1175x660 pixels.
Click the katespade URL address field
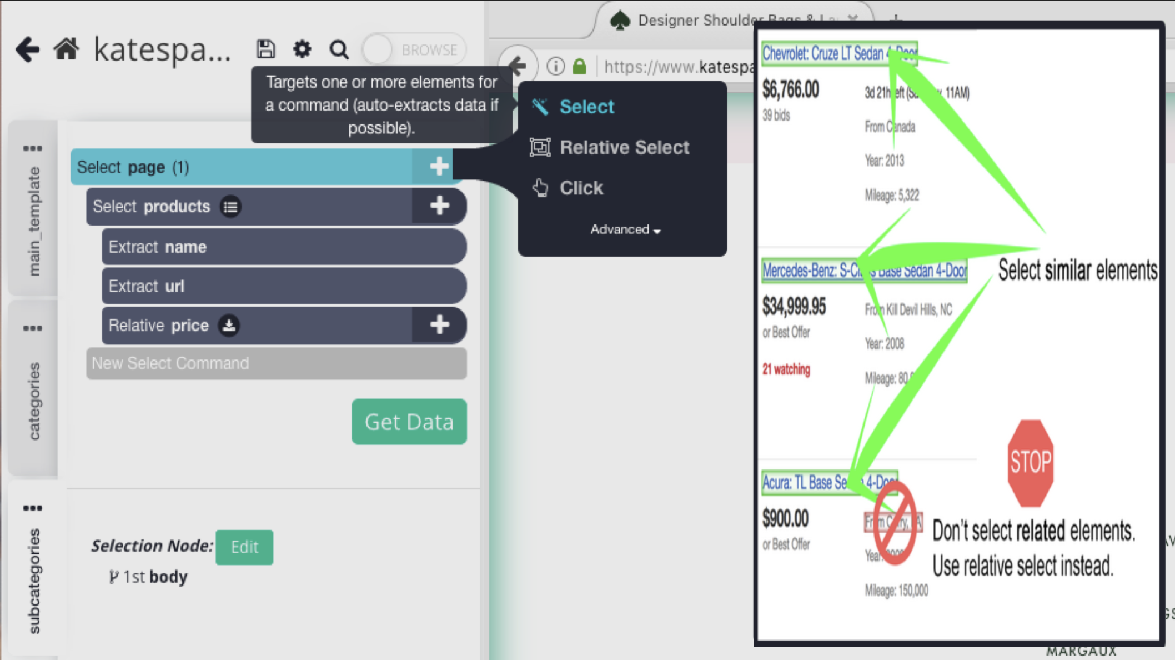[x=679, y=67]
